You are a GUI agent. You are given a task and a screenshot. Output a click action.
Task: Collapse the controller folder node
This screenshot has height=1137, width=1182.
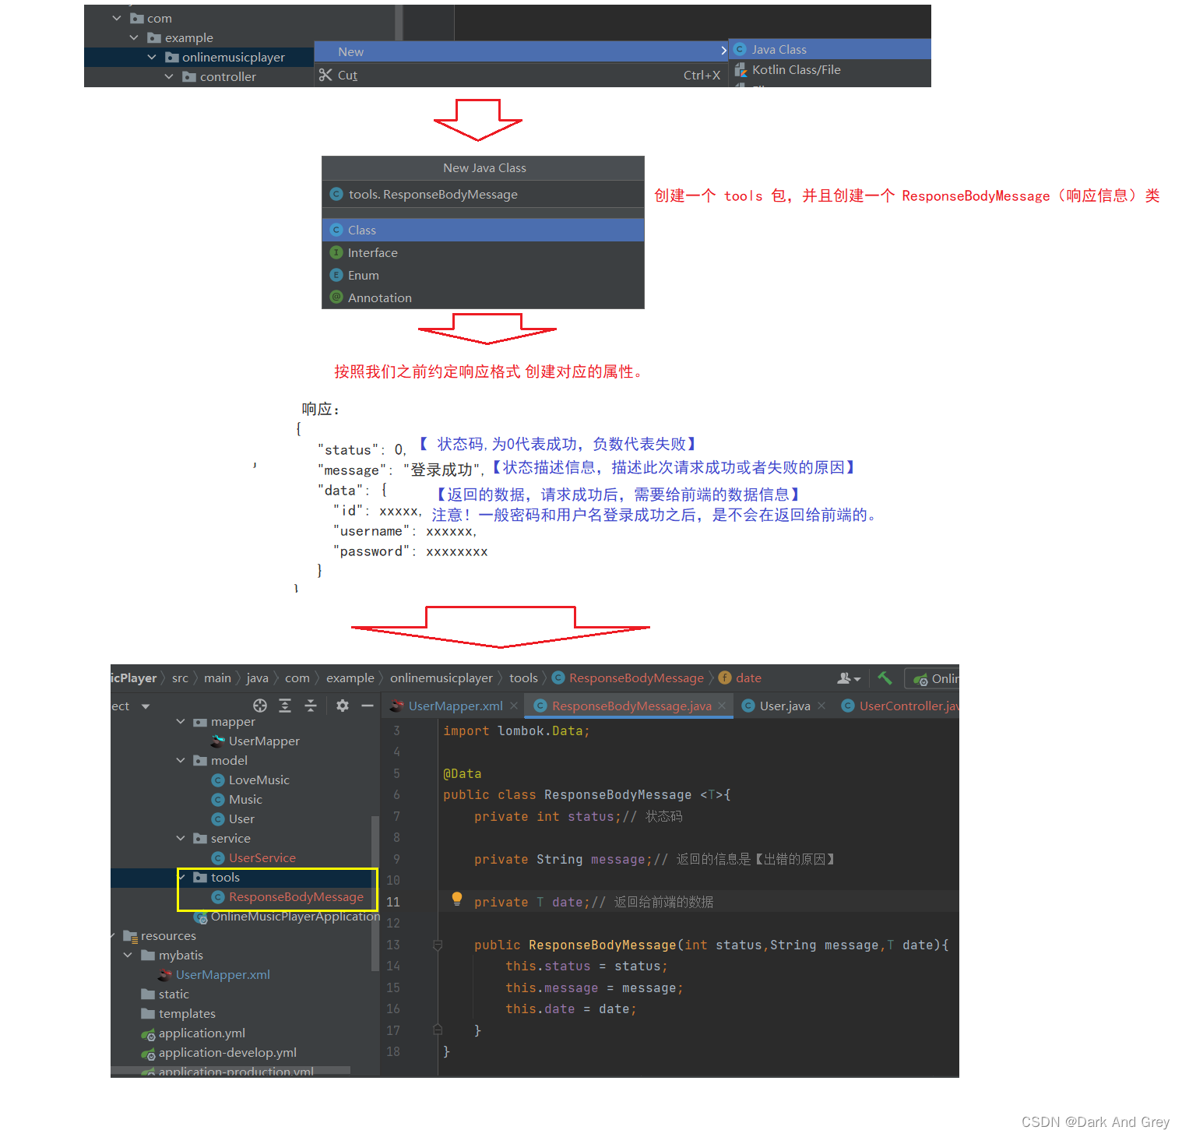(x=169, y=76)
